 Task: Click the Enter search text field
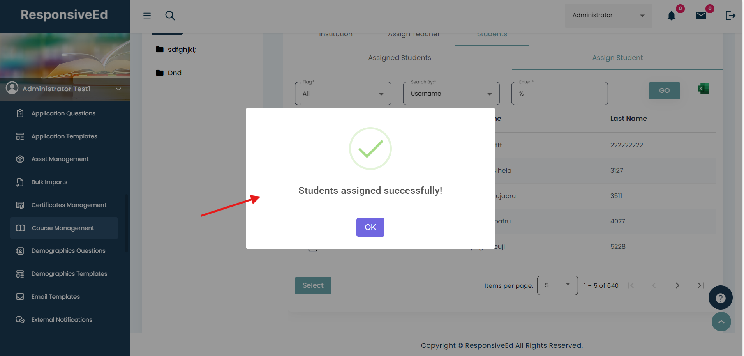[x=559, y=94]
